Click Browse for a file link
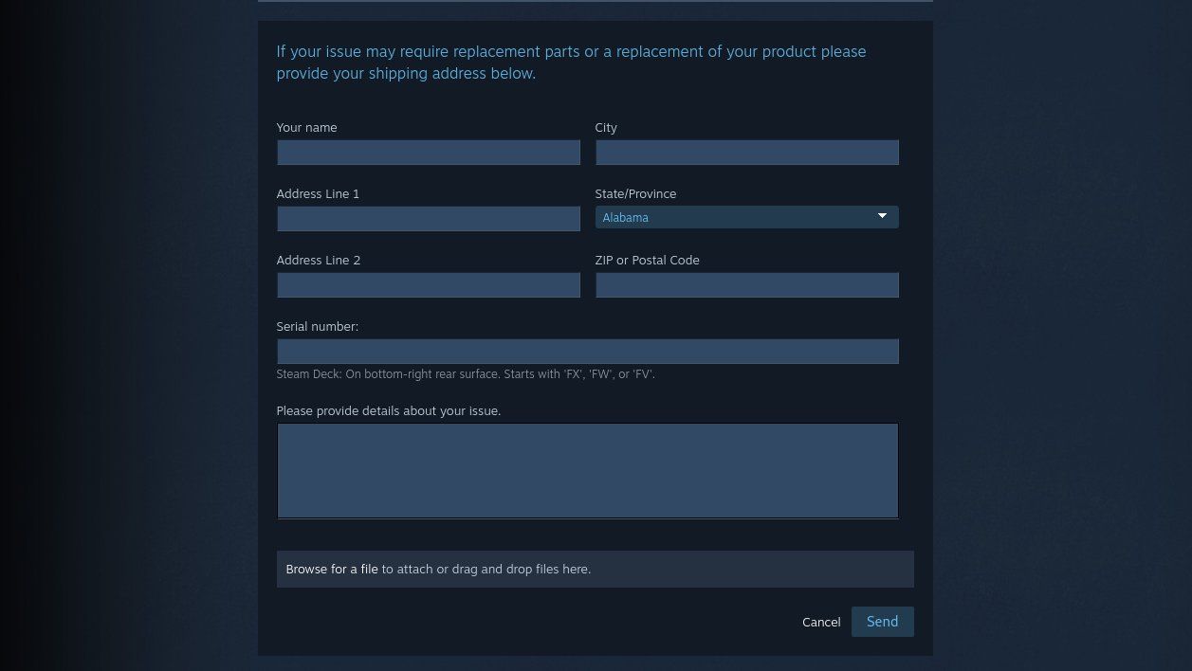1192x671 pixels. click(331, 569)
